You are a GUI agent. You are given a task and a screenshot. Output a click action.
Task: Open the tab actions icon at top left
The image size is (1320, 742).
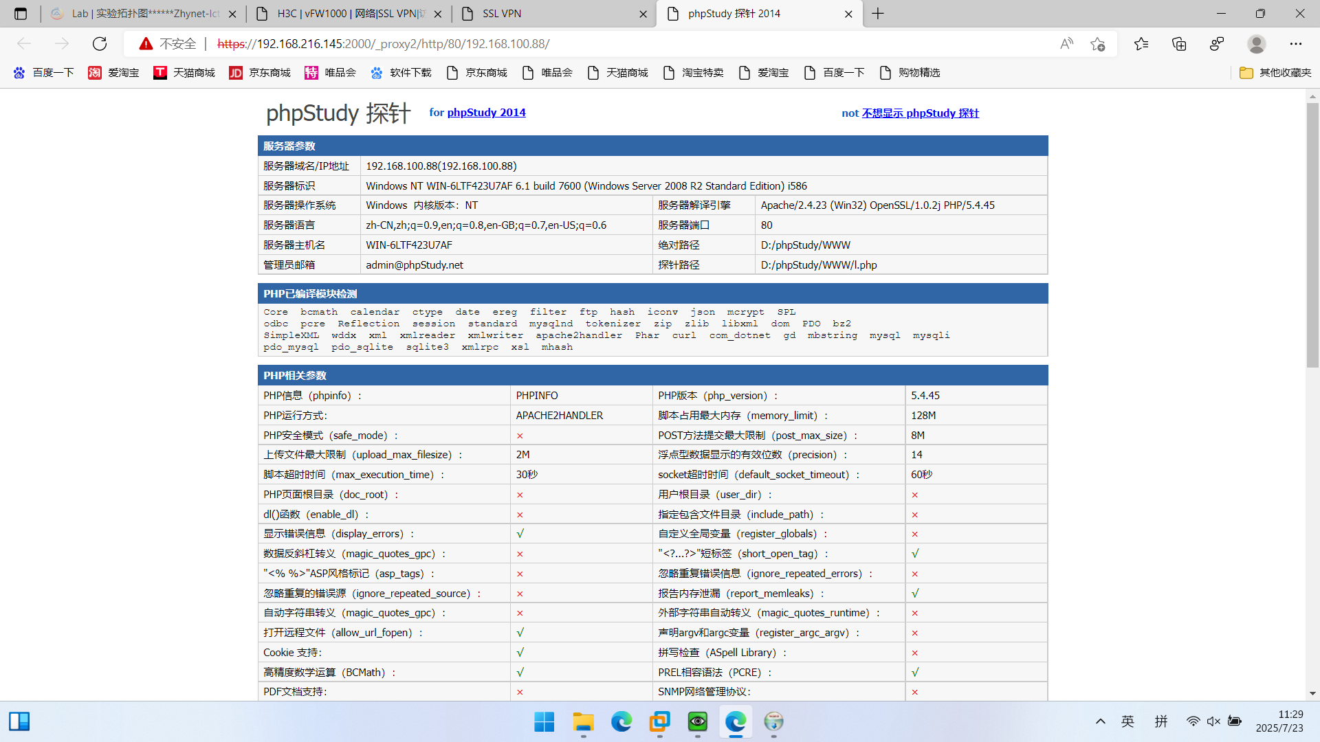pyautogui.click(x=21, y=14)
